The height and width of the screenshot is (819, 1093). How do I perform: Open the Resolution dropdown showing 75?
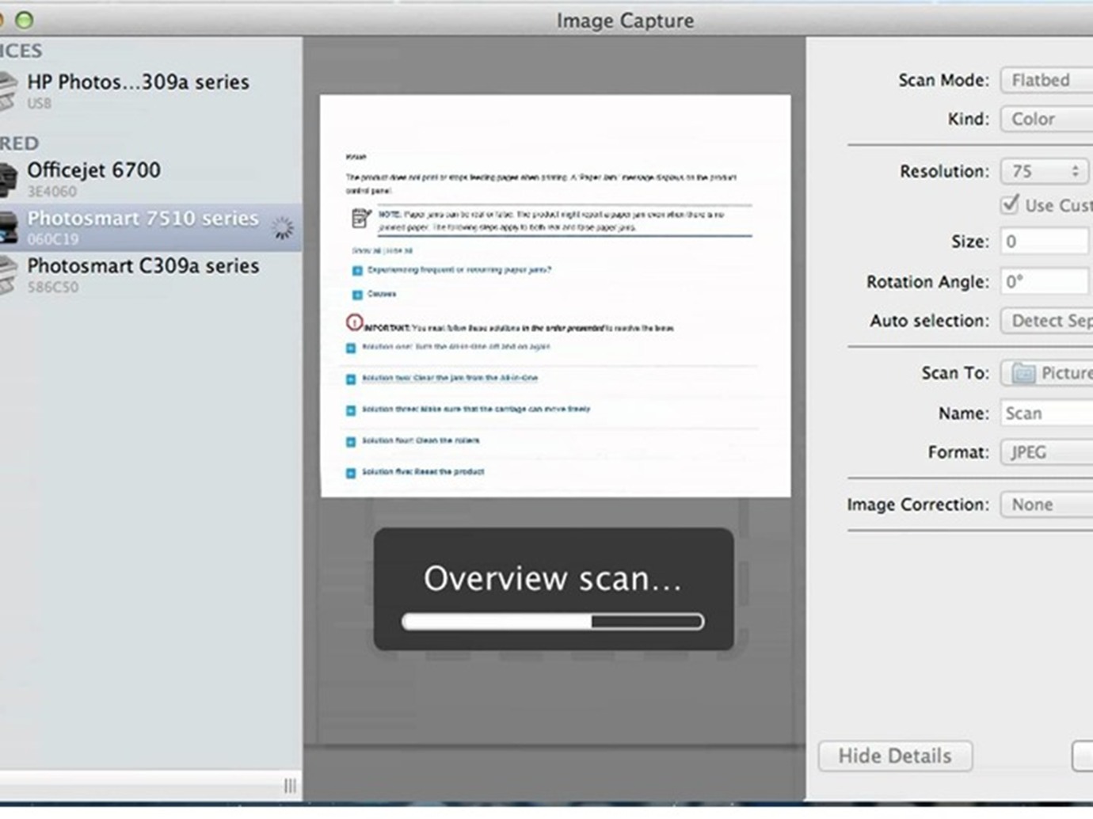coord(1044,171)
